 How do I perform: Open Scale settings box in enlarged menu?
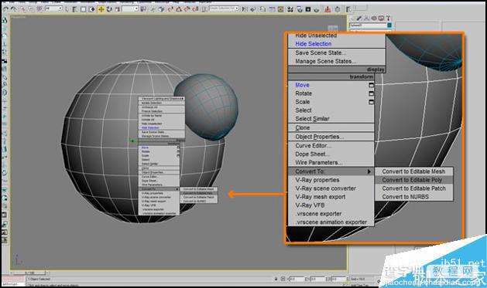point(371,102)
